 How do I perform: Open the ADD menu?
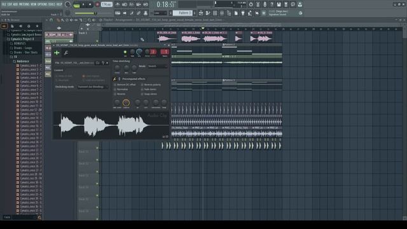[15, 4]
